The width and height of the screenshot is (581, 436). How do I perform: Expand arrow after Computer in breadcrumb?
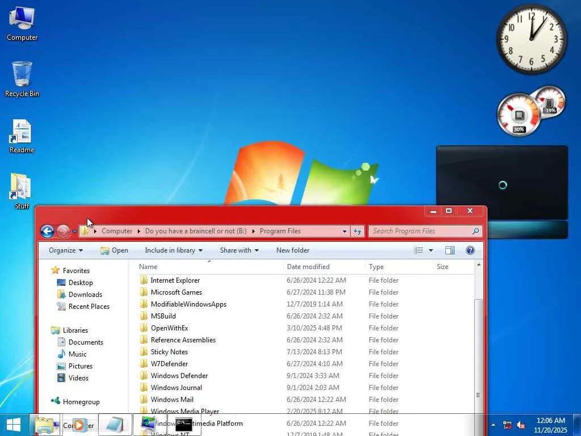tap(139, 231)
